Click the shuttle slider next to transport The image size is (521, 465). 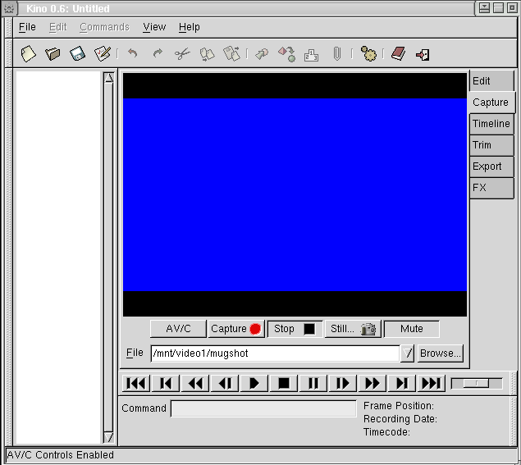click(477, 384)
